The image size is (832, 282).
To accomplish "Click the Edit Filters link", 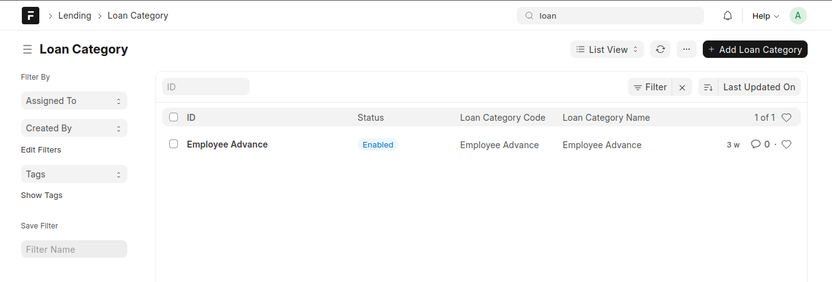I will click(x=41, y=150).
